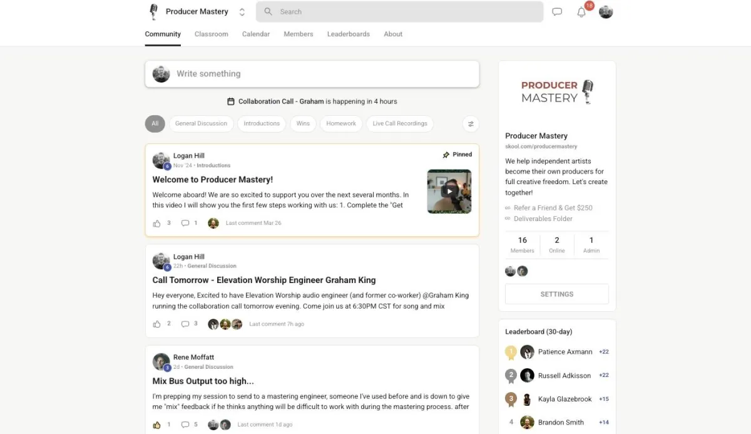Open the post filter settings icon
This screenshot has width=751, height=434.
point(471,123)
